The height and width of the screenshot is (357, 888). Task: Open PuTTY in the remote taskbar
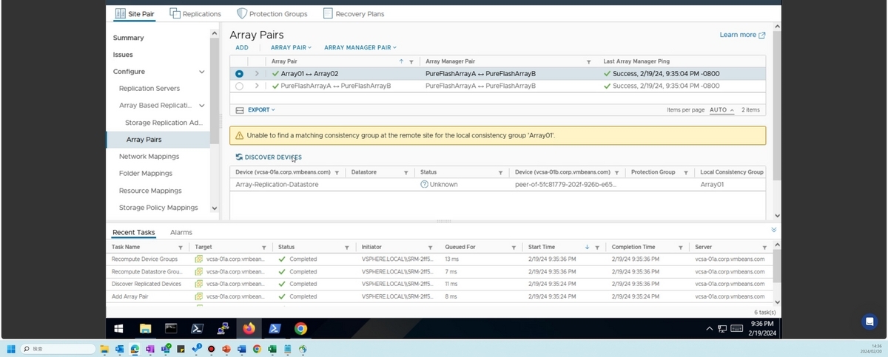point(222,328)
